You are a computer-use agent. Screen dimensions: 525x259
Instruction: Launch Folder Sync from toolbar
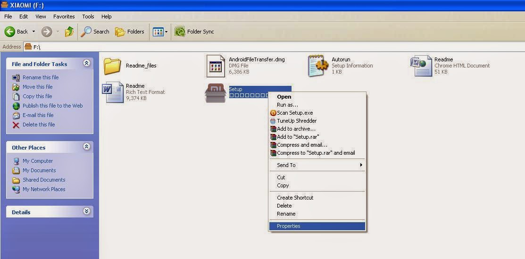coord(194,32)
